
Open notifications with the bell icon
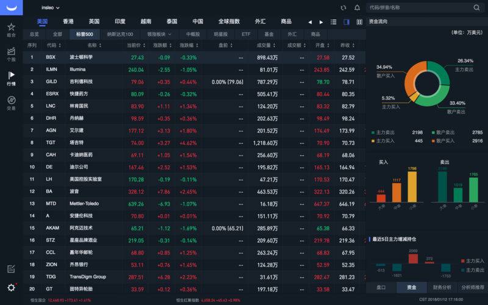[357, 8]
